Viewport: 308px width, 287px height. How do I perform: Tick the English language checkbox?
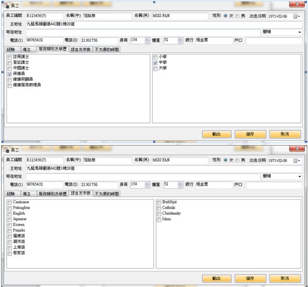point(10,214)
